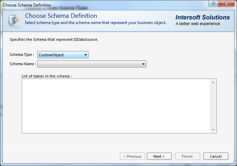Click the tables list scrollbar track

pos(214,106)
